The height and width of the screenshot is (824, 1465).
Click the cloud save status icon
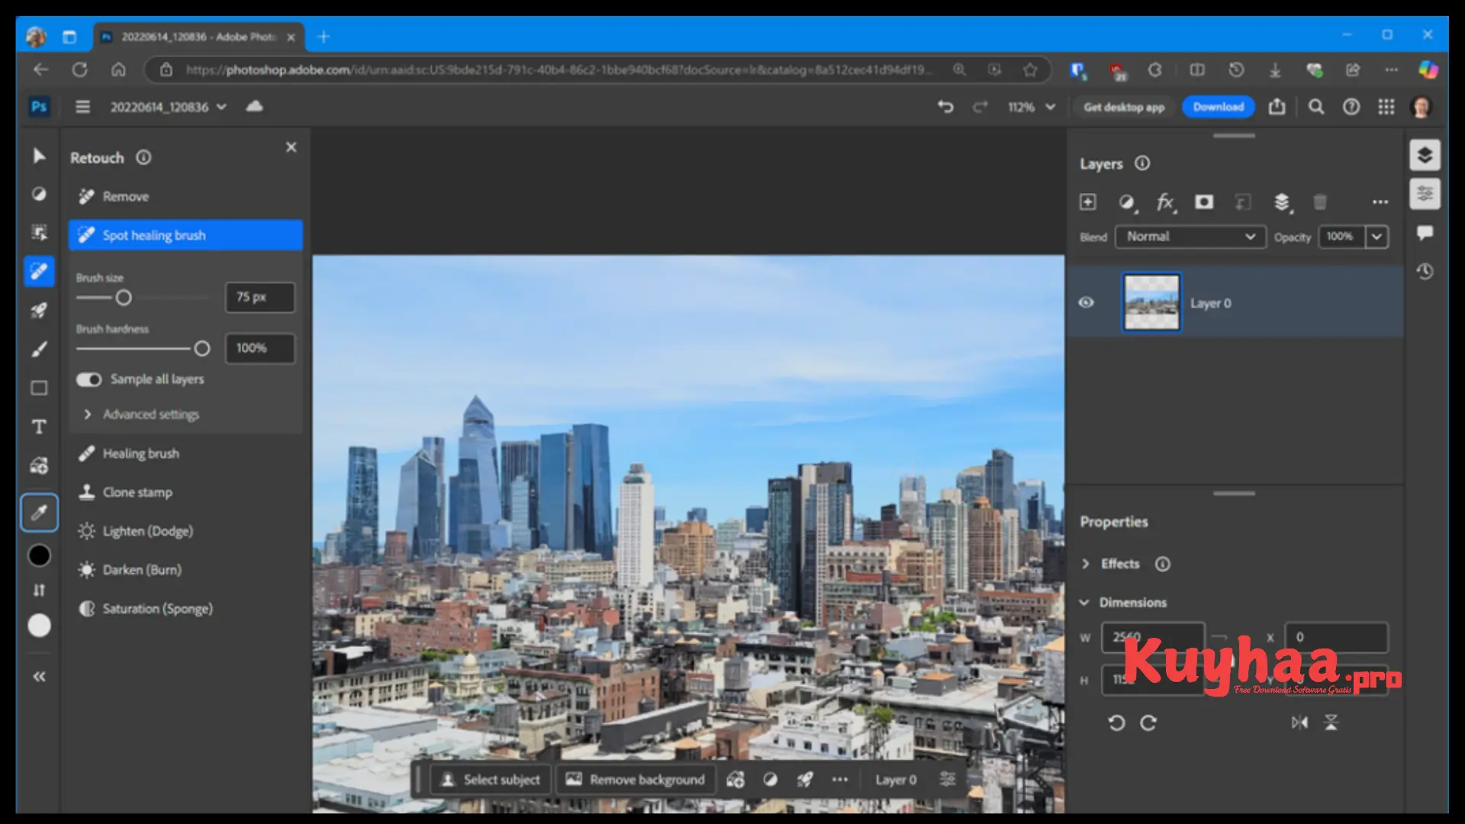[x=254, y=106]
